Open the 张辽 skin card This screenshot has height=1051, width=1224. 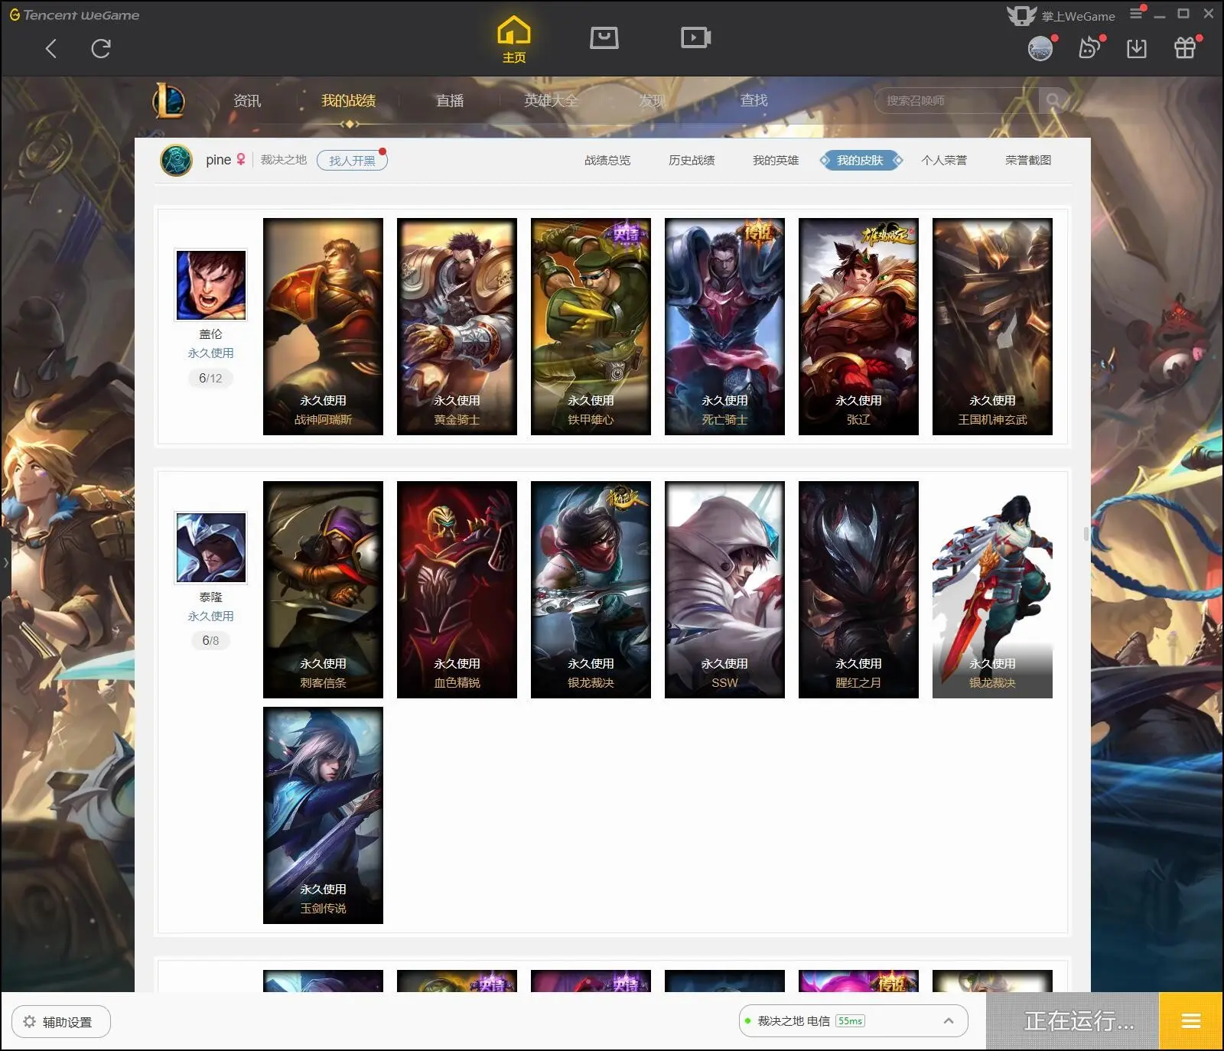(x=858, y=327)
